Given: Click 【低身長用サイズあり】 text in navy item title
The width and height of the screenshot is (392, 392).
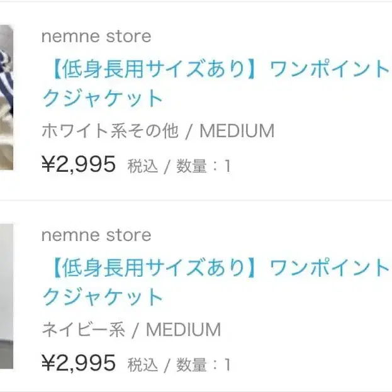Looking at the screenshot, I should (152, 267).
